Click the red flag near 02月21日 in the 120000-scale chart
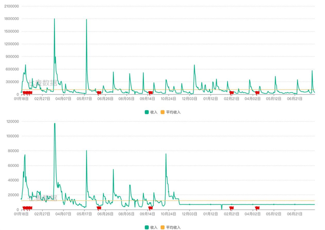This screenshot has height=230, width=325. tap(232, 208)
